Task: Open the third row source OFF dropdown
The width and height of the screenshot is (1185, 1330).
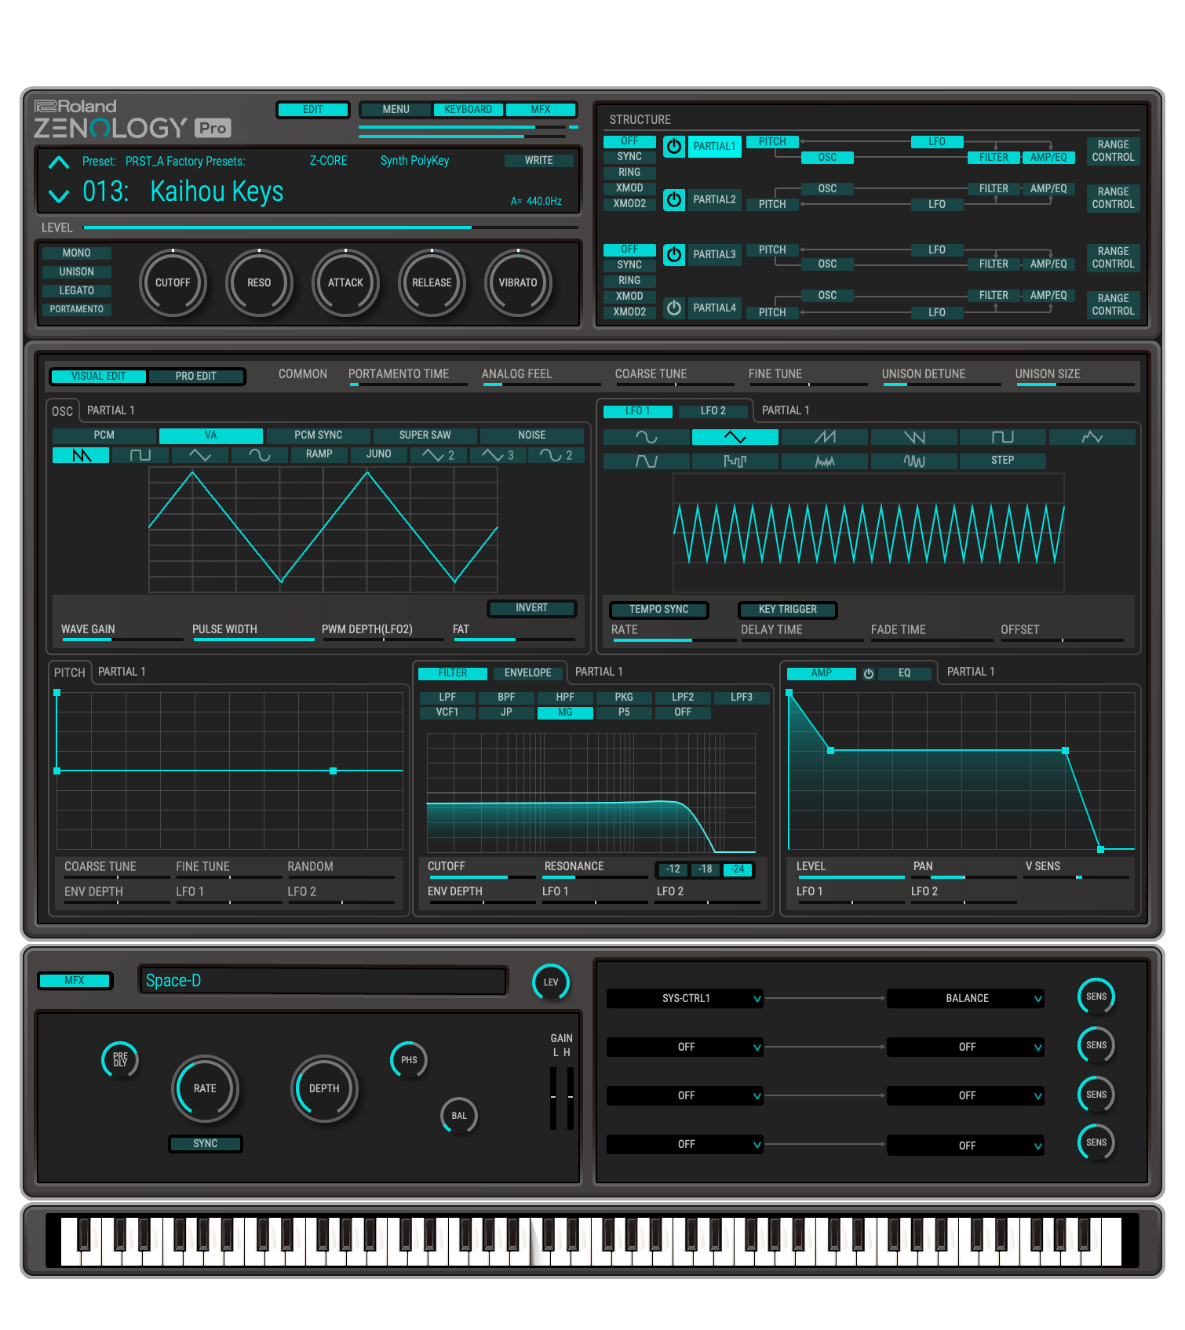Action: [685, 1095]
